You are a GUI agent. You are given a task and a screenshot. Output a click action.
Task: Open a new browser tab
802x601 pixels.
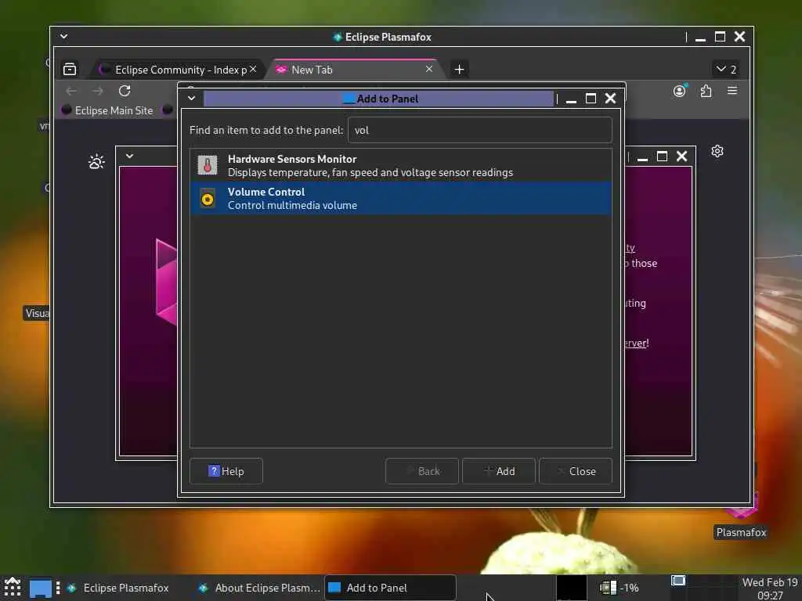click(x=459, y=69)
